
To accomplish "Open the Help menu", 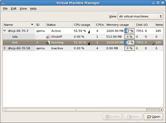I will click(x=33, y=9).
